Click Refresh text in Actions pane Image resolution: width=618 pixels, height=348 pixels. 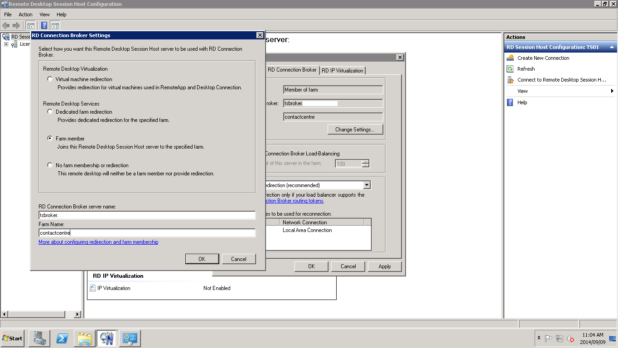click(526, 69)
